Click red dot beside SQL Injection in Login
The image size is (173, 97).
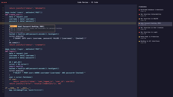(139, 32)
